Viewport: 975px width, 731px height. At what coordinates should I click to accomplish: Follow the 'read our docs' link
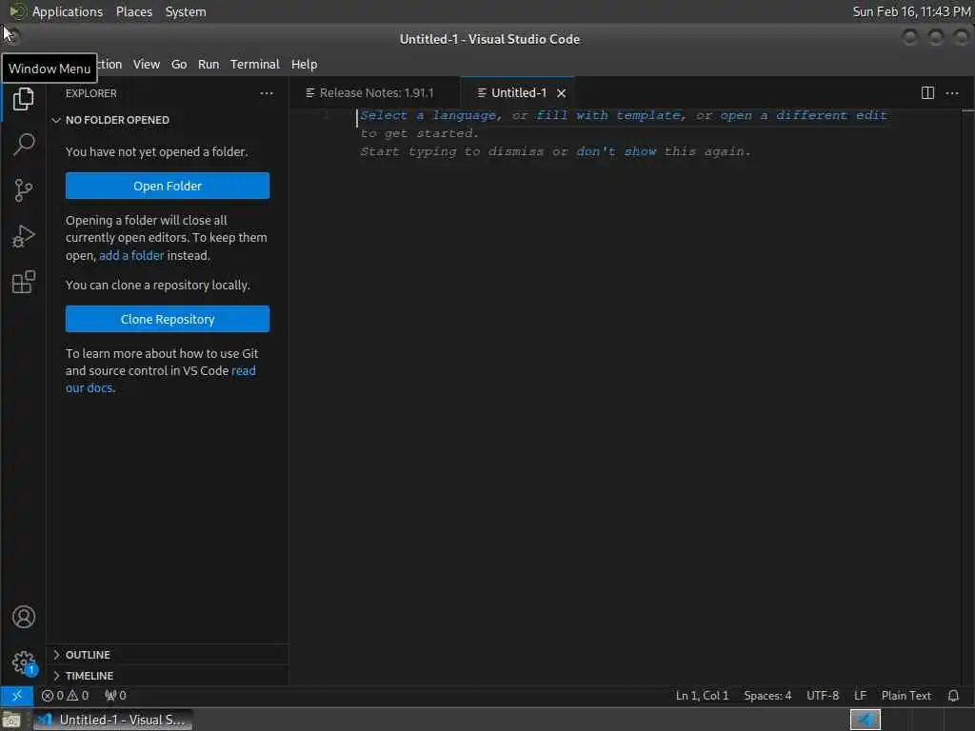[x=160, y=379]
